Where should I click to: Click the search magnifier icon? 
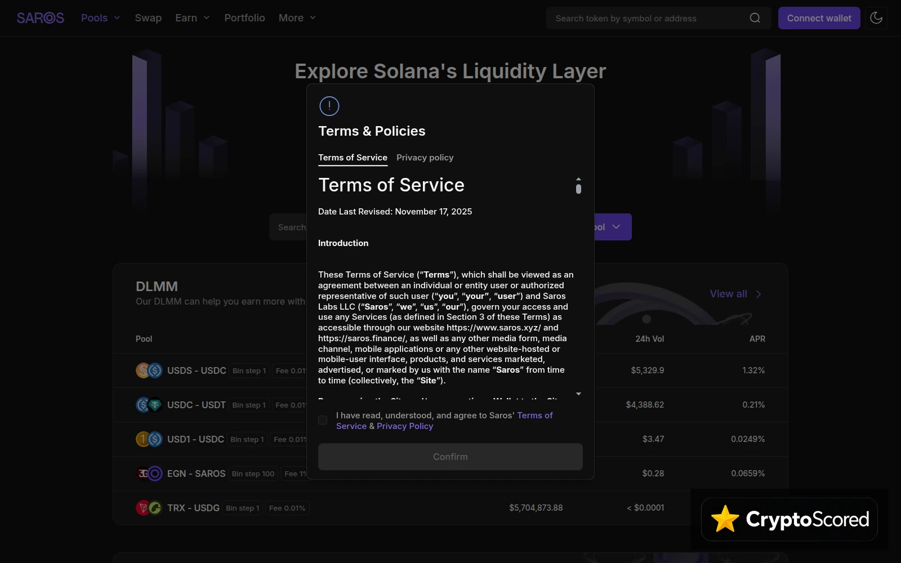(x=755, y=18)
